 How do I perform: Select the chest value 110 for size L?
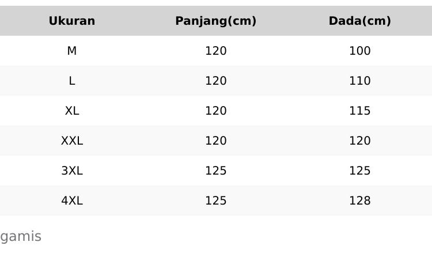pyautogui.click(x=360, y=81)
